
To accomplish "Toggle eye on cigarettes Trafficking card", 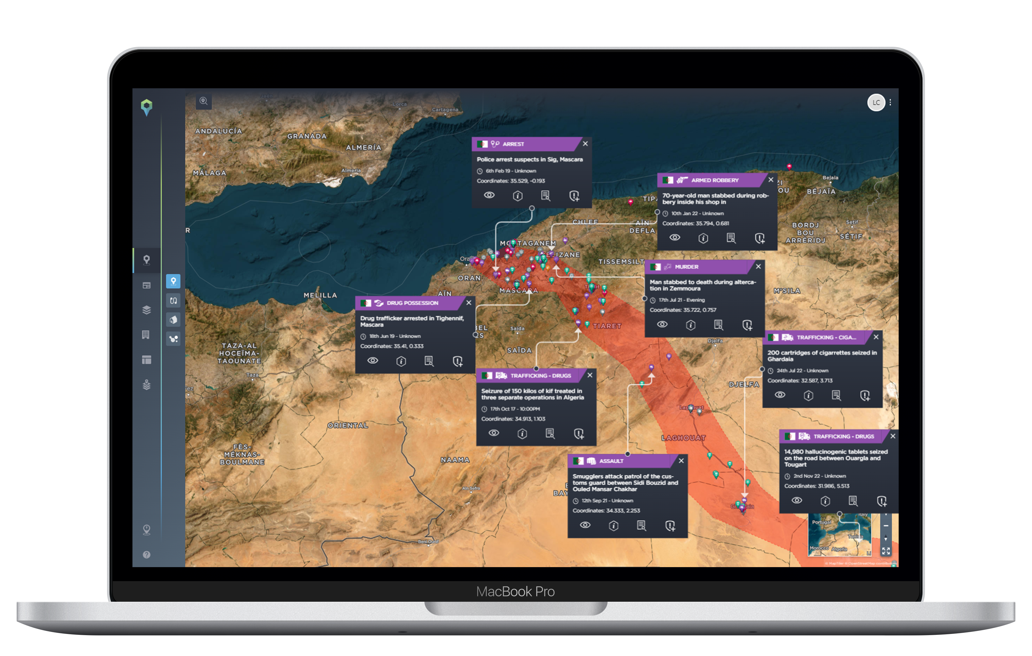I will click(780, 395).
